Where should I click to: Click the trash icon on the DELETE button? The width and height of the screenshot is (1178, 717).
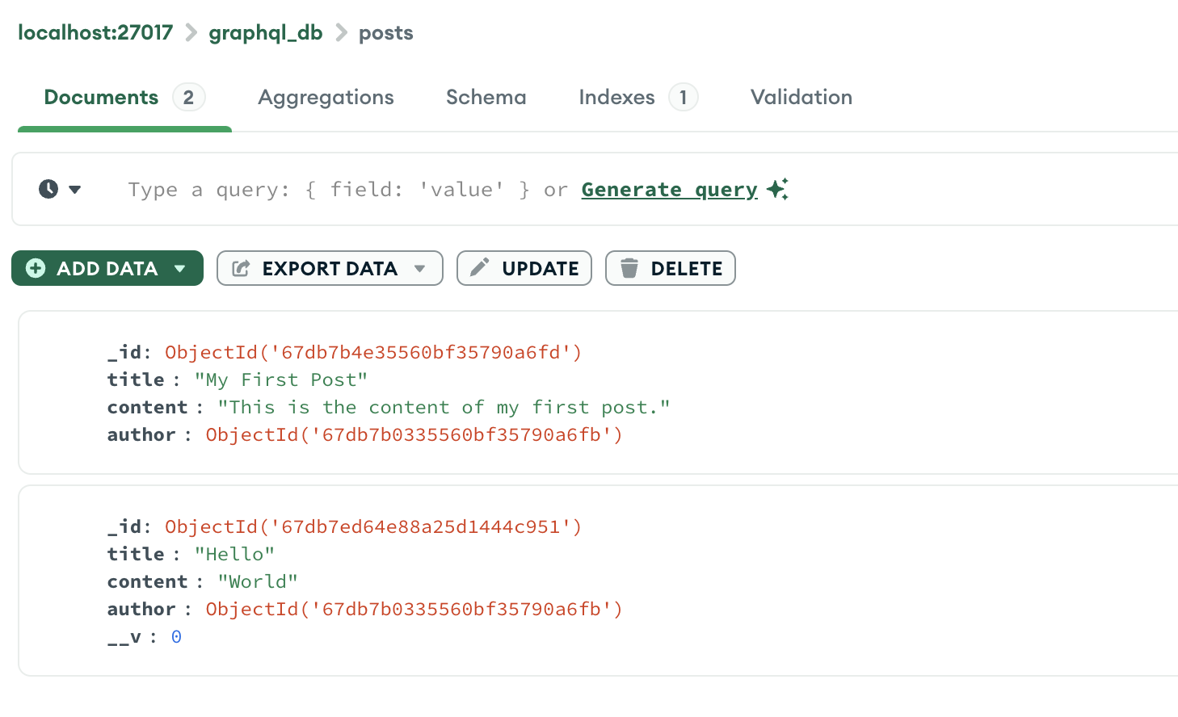tap(631, 267)
